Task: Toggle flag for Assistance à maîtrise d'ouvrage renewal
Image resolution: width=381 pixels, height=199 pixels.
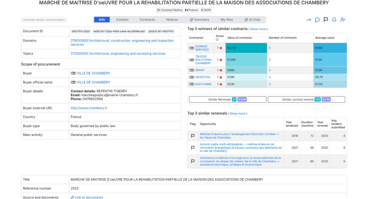Action: 193,161
